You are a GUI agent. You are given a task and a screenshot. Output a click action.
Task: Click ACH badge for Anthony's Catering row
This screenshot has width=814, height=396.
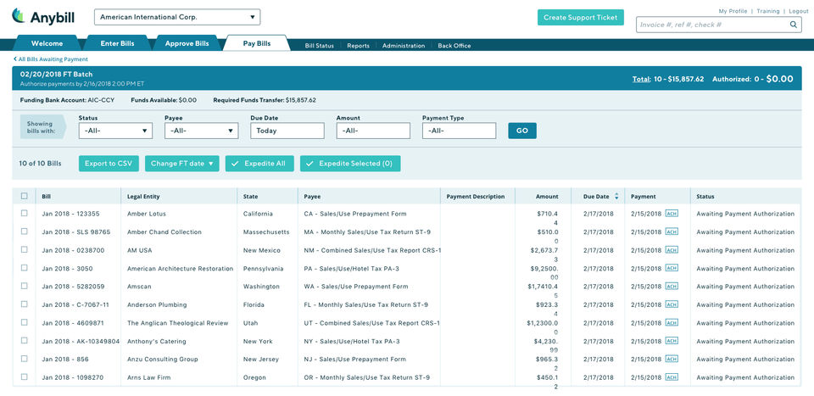click(672, 341)
